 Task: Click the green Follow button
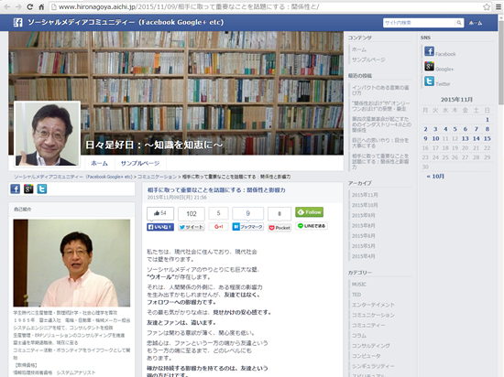click(x=309, y=212)
